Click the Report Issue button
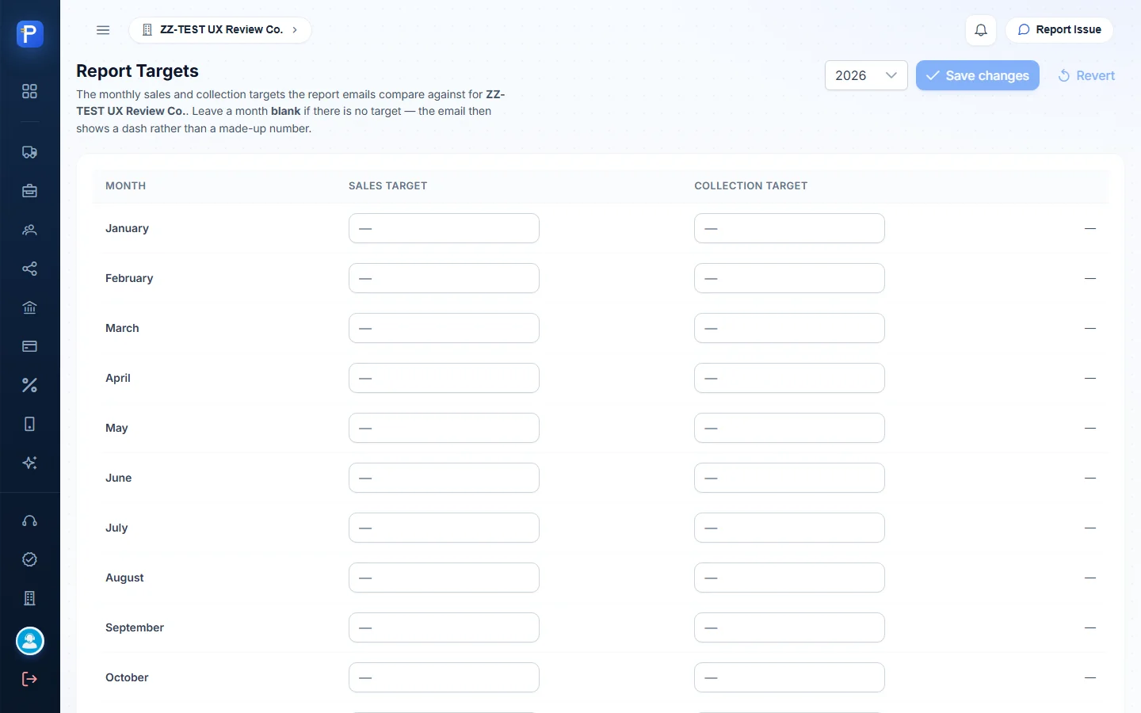Image resolution: width=1141 pixels, height=713 pixels. pyautogui.click(x=1059, y=30)
